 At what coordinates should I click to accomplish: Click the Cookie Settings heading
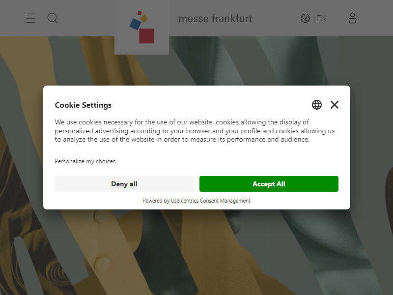pyautogui.click(x=83, y=105)
